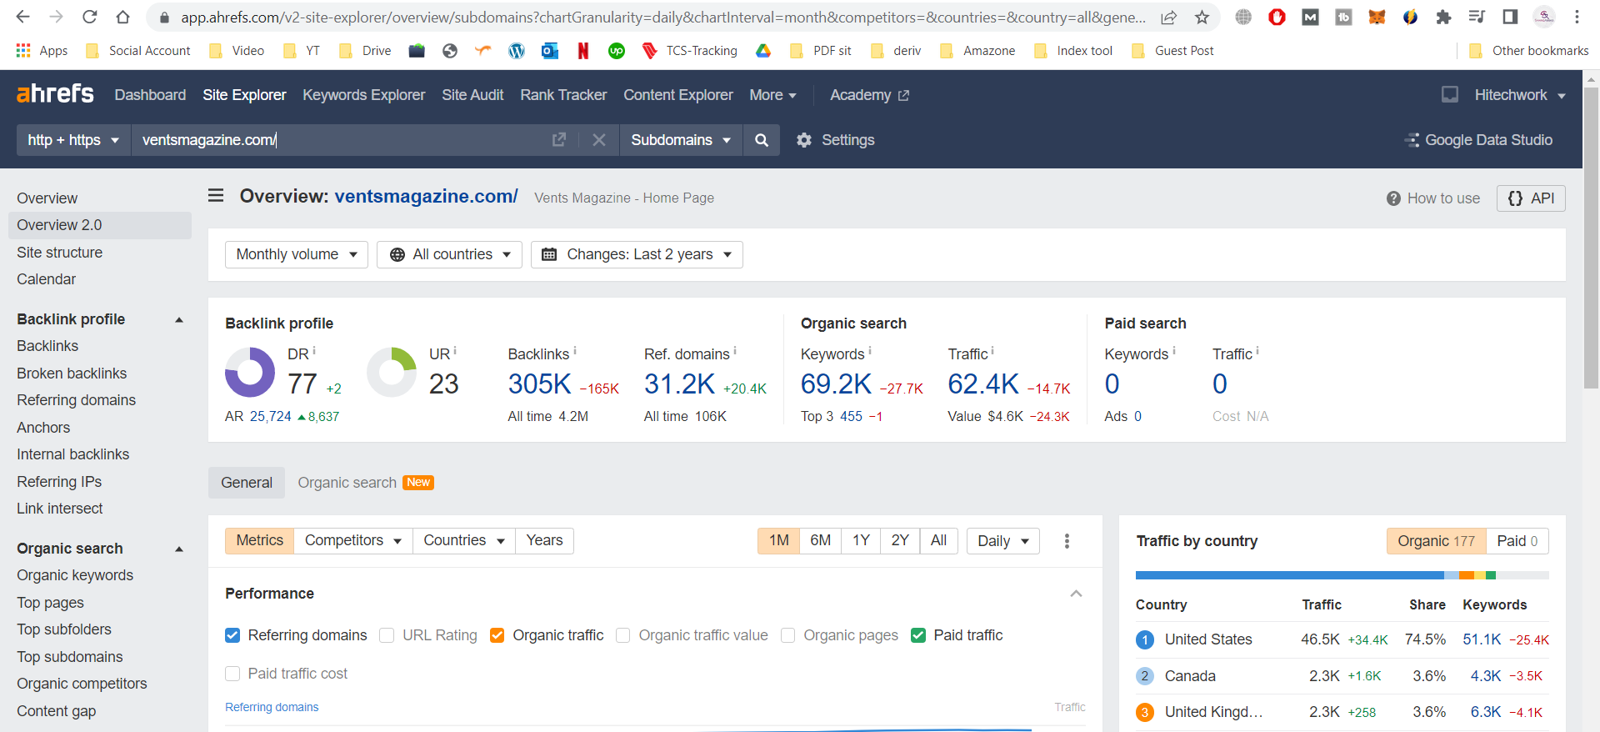Bookmark this page with the star icon
The width and height of the screenshot is (1600, 732).
pos(1202,18)
